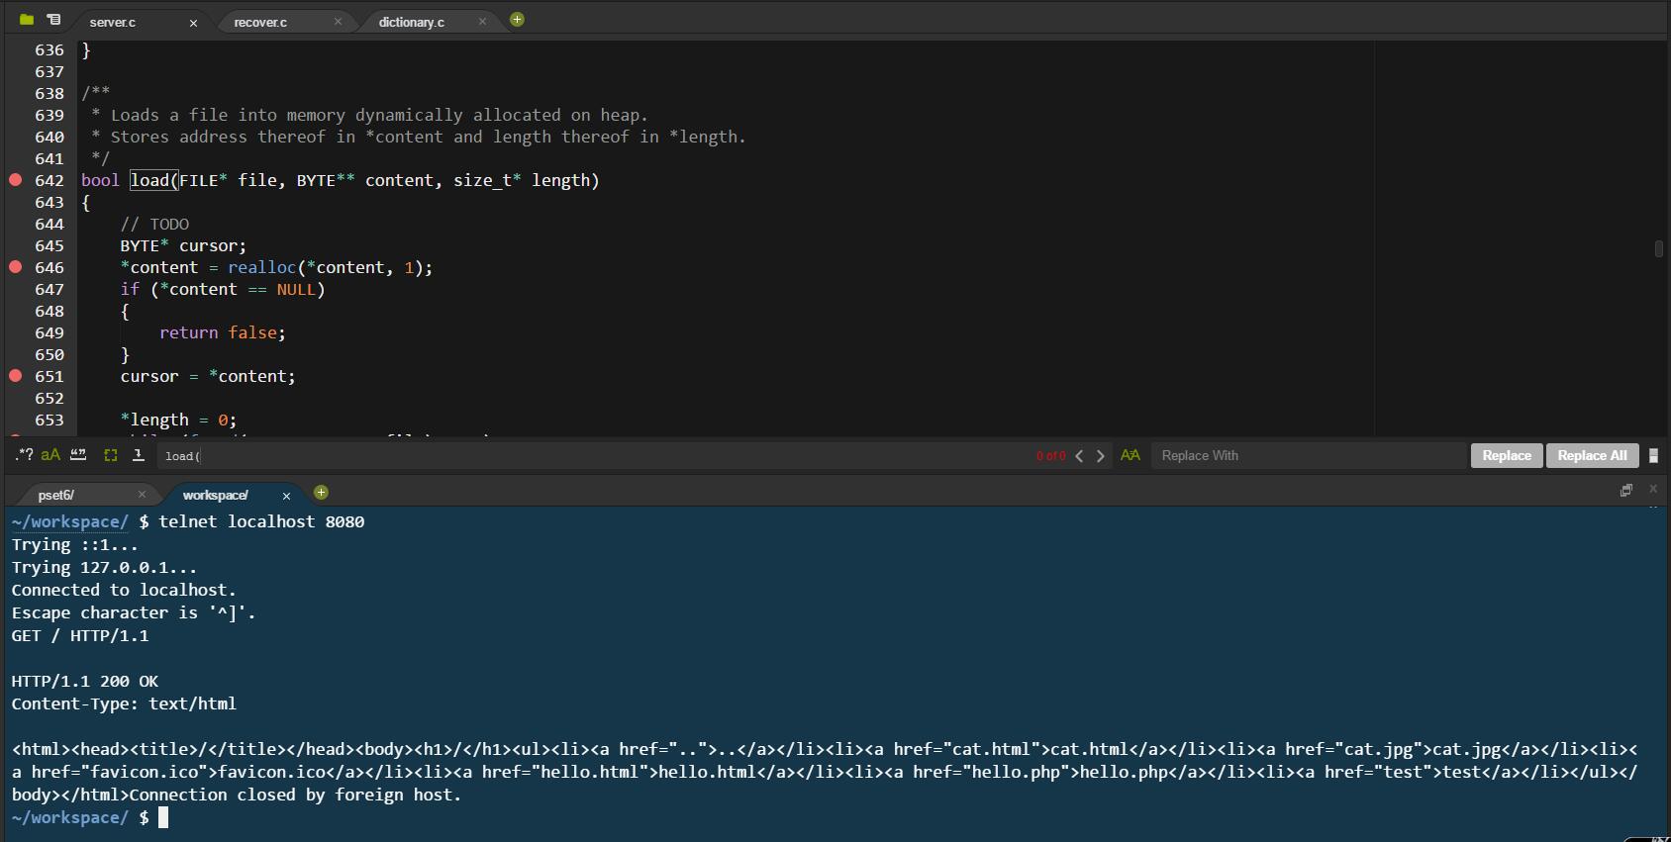Click the realloc function call
Image resolution: width=1671 pixels, height=842 pixels.
261,267
